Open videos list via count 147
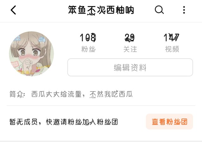The height and width of the screenshot is (142, 202). click(171, 37)
